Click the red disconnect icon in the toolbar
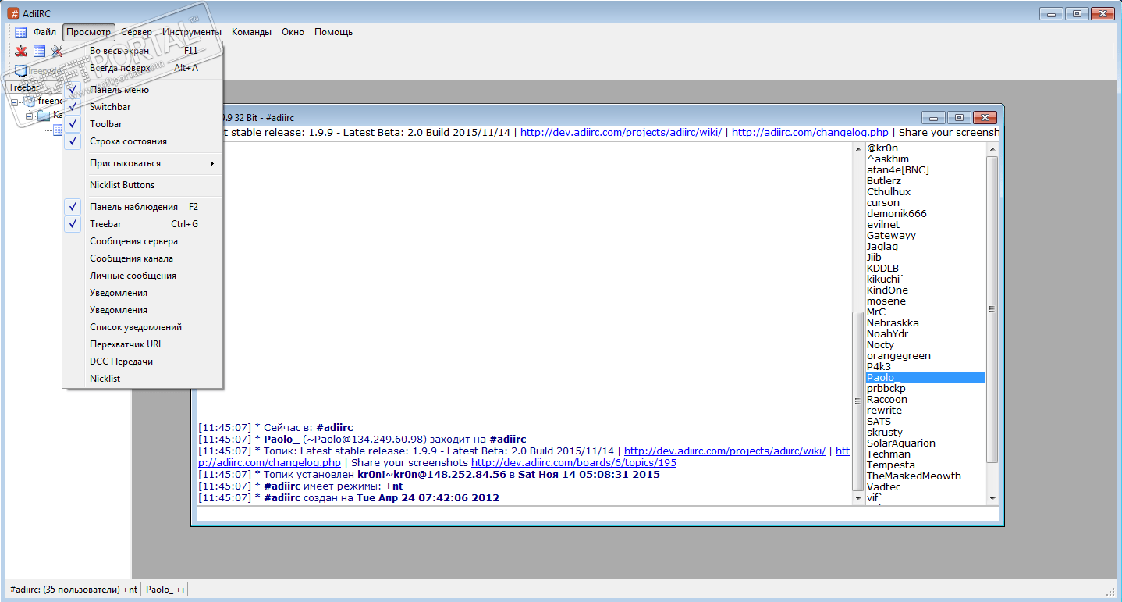Screen dimensions: 1122x602 pos(21,52)
